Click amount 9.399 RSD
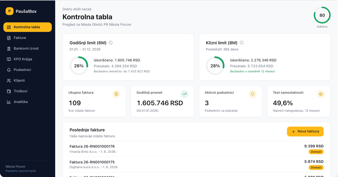Viewport: 338px width, 177px height. click(314, 146)
